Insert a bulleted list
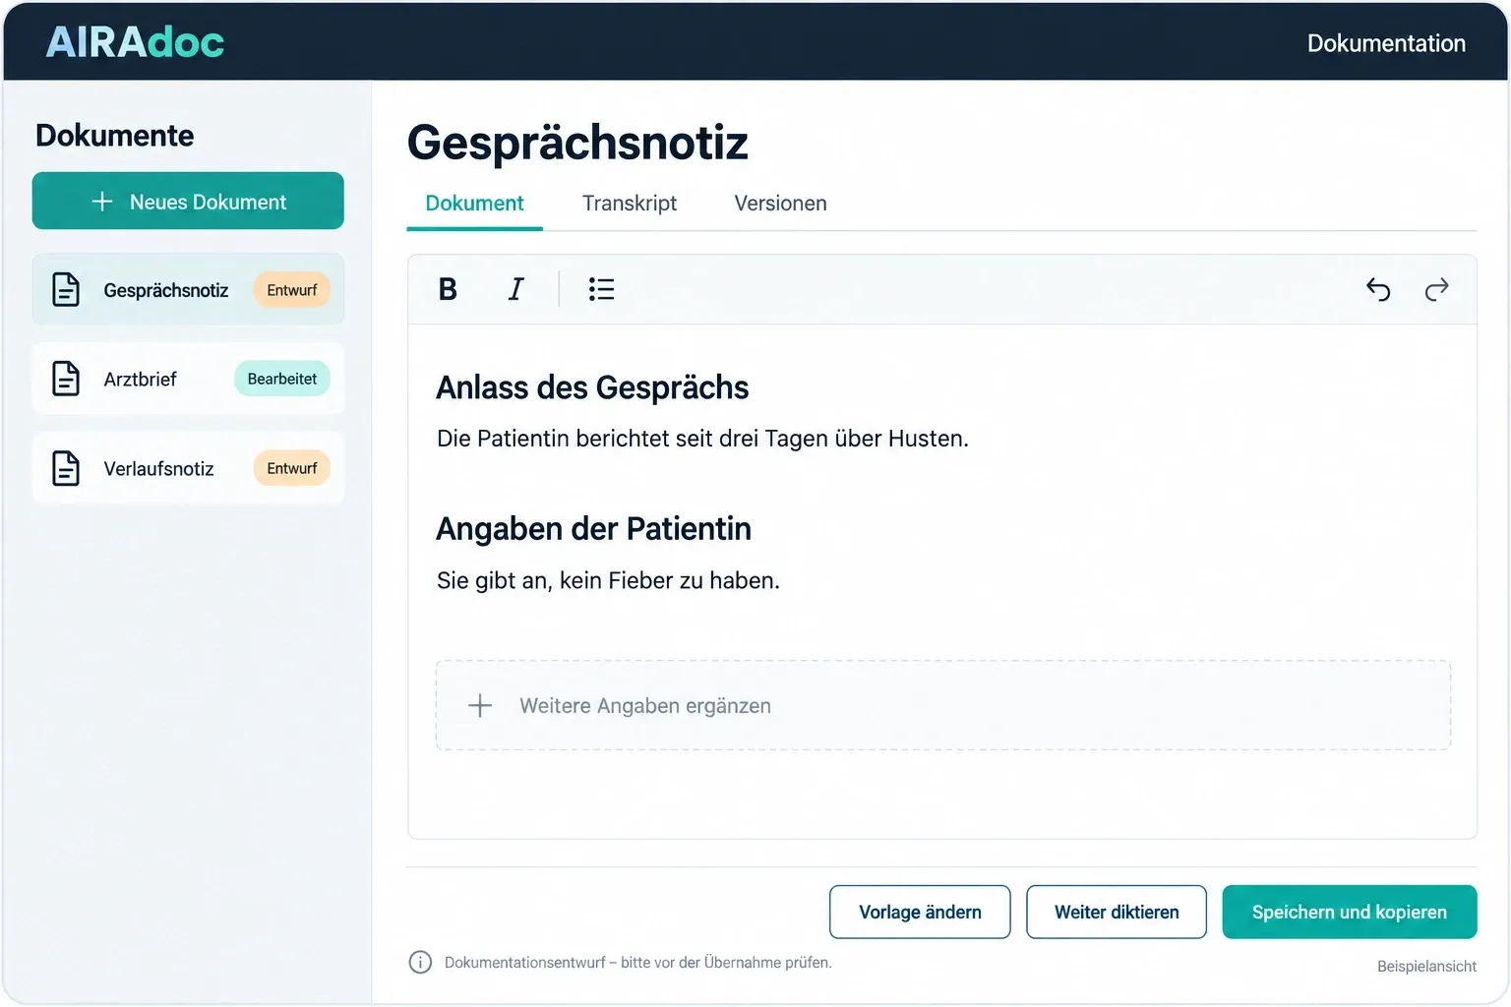This screenshot has width=1511, height=1007. [x=601, y=289]
